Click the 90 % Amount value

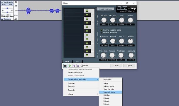pos(113,46)
